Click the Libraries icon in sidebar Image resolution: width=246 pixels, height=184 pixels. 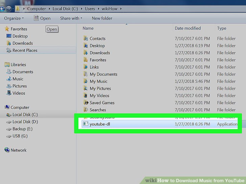tap(7, 64)
